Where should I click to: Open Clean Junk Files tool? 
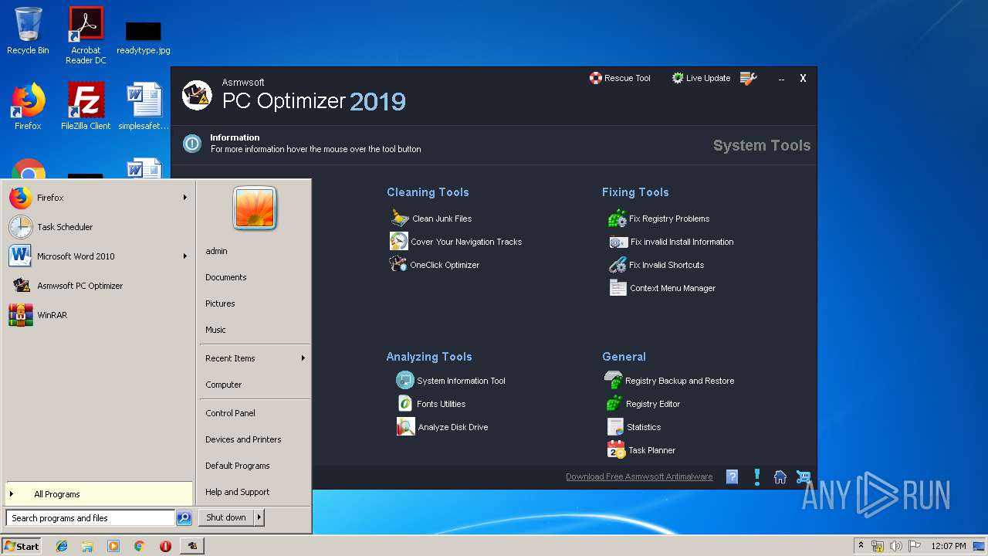[431, 219]
